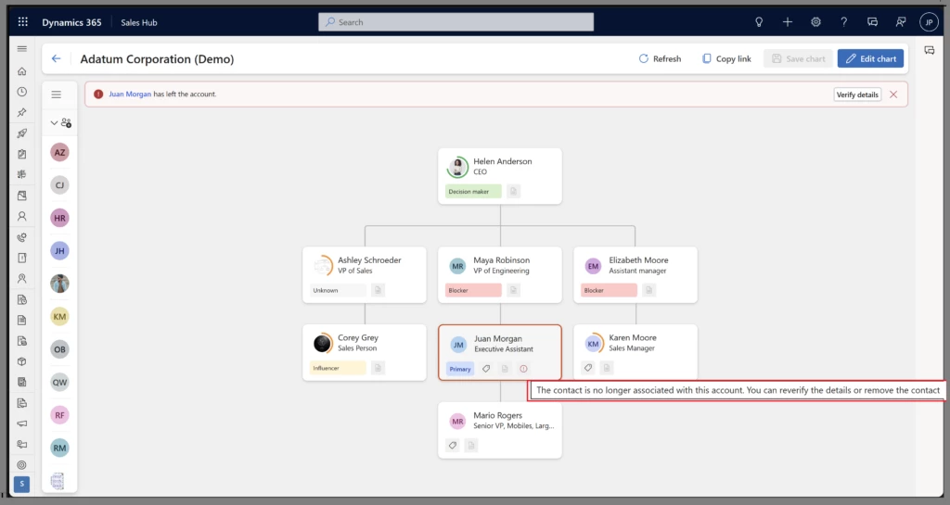Open the chat bubbles icon in header
950x505 pixels.
point(872,21)
